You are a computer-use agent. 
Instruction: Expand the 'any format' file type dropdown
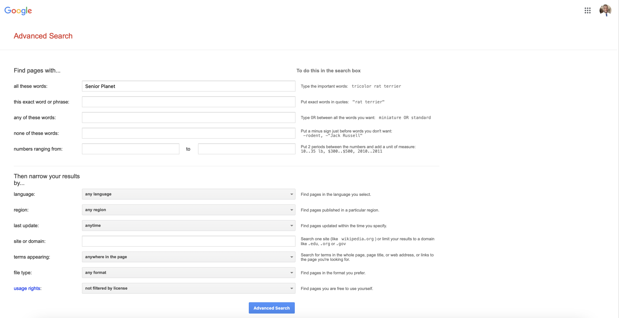[189, 273]
